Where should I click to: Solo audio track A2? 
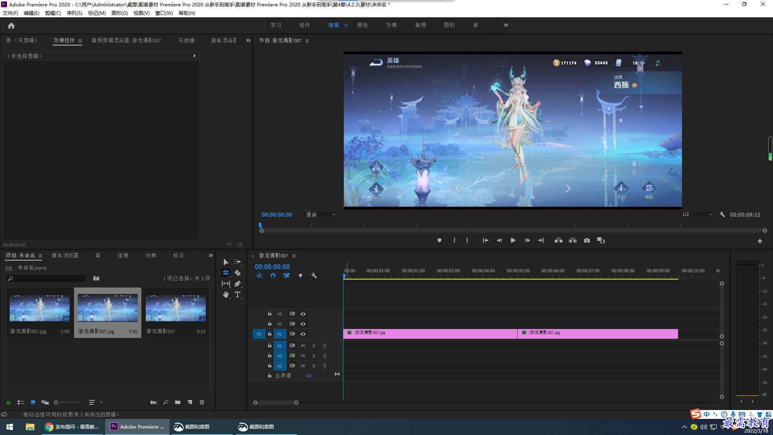tap(314, 356)
